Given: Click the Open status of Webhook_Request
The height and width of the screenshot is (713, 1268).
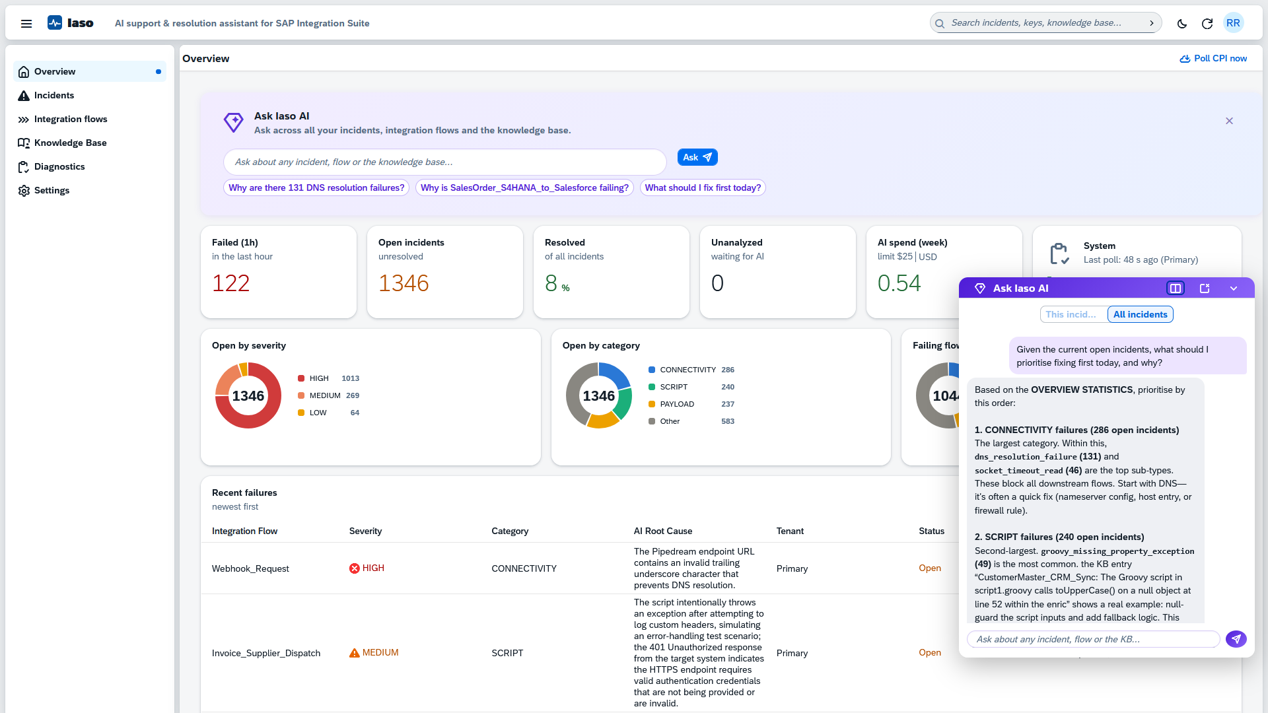Looking at the screenshot, I should pyautogui.click(x=930, y=568).
